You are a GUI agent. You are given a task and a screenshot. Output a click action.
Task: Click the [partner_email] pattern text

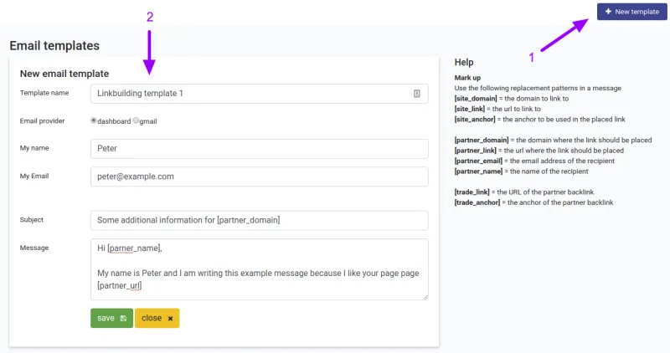tap(478, 161)
